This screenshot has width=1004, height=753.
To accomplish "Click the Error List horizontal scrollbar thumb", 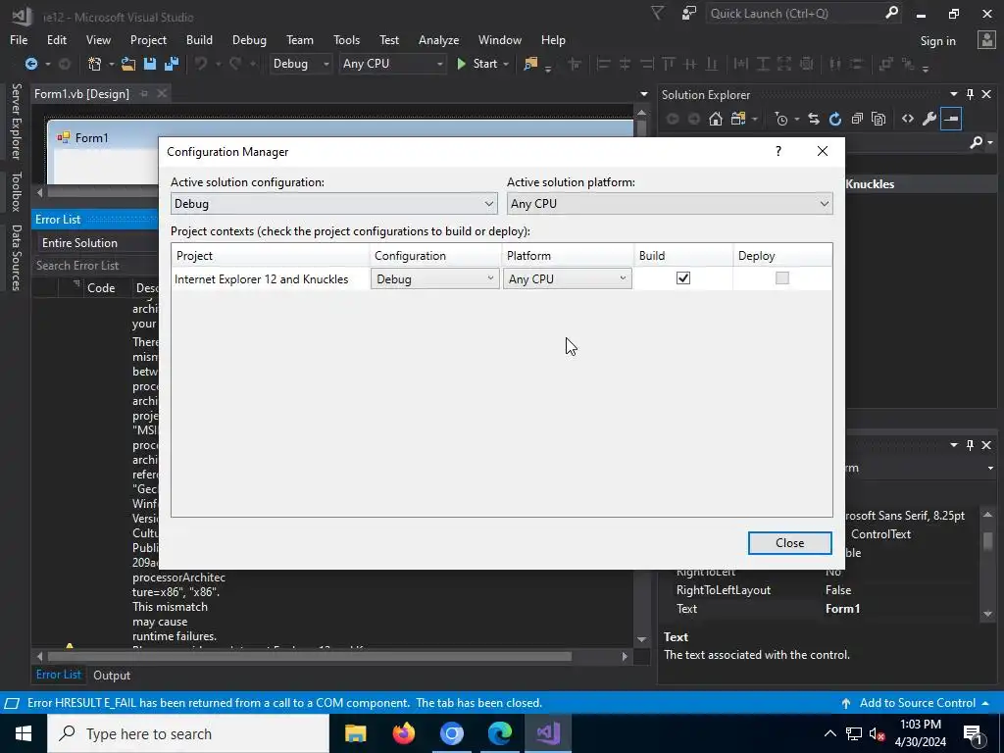I will click(x=310, y=656).
